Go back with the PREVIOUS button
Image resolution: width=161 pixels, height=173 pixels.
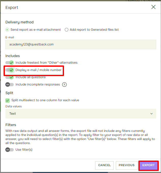tap(126, 165)
